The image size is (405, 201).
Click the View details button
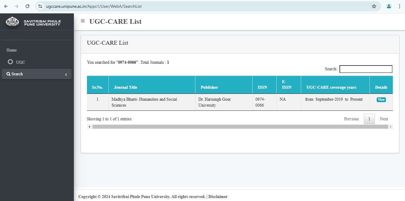[381, 100]
